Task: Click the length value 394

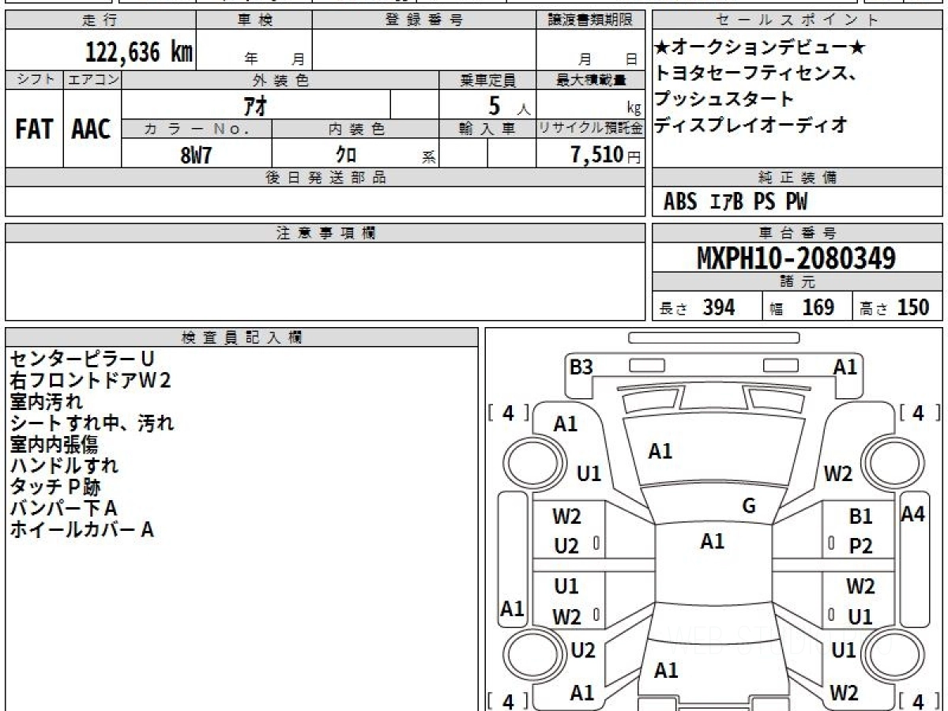Action: [719, 307]
